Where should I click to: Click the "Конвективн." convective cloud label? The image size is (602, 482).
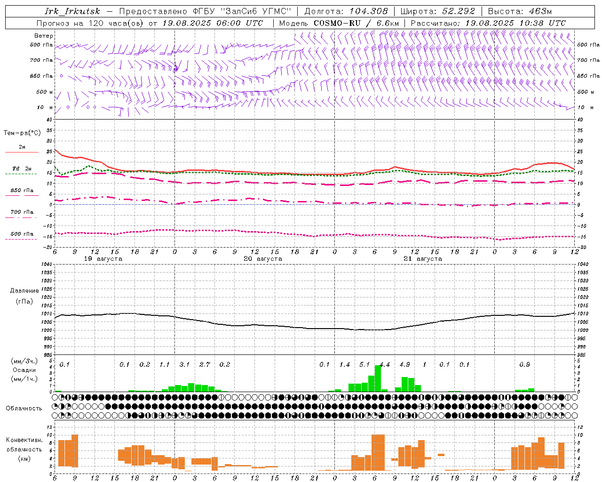click(x=24, y=440)
